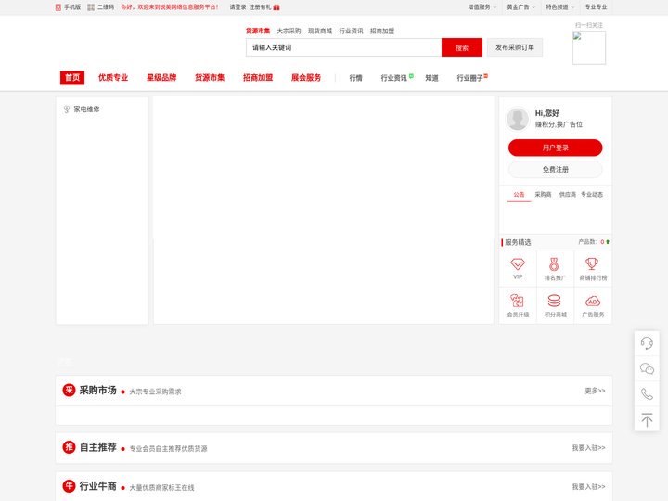The height and width of the screenshot is (501, 668).
Task: Focus the 请输入关键词 search field
Action: [343, 47]
